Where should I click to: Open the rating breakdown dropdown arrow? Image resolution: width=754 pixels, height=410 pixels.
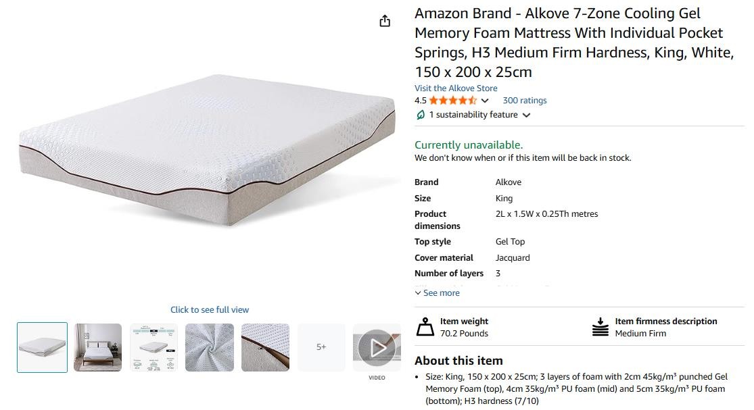point(485,101)
